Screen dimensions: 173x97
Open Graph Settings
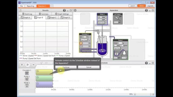tap(62, 14)
